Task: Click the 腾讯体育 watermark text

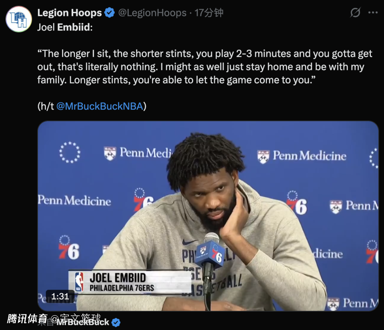Action: [x=27, y=318]
